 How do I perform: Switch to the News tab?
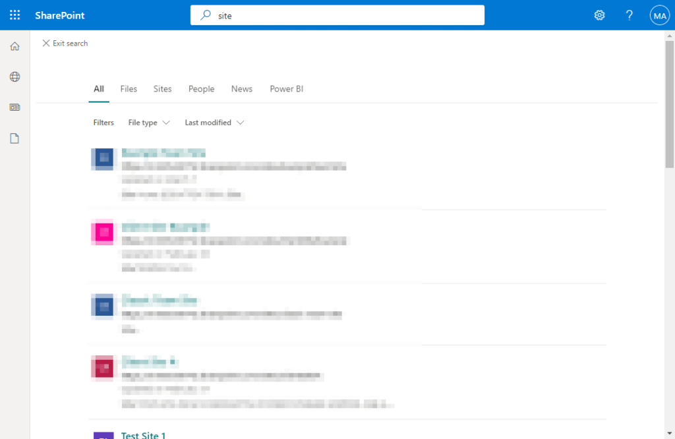[x=241, y=89]
